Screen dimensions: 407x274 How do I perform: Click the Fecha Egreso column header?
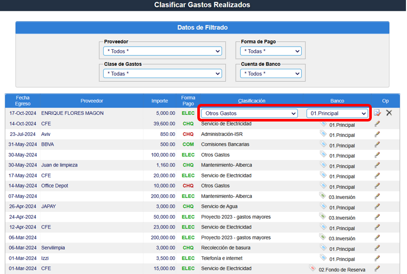23,101
